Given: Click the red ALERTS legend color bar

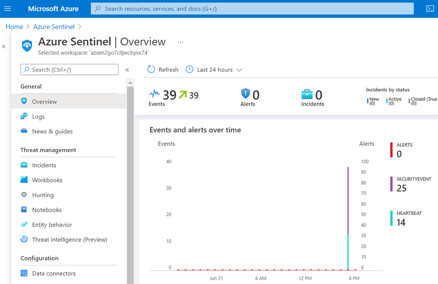Looking at the screenshot, I should tap(392, 150).
